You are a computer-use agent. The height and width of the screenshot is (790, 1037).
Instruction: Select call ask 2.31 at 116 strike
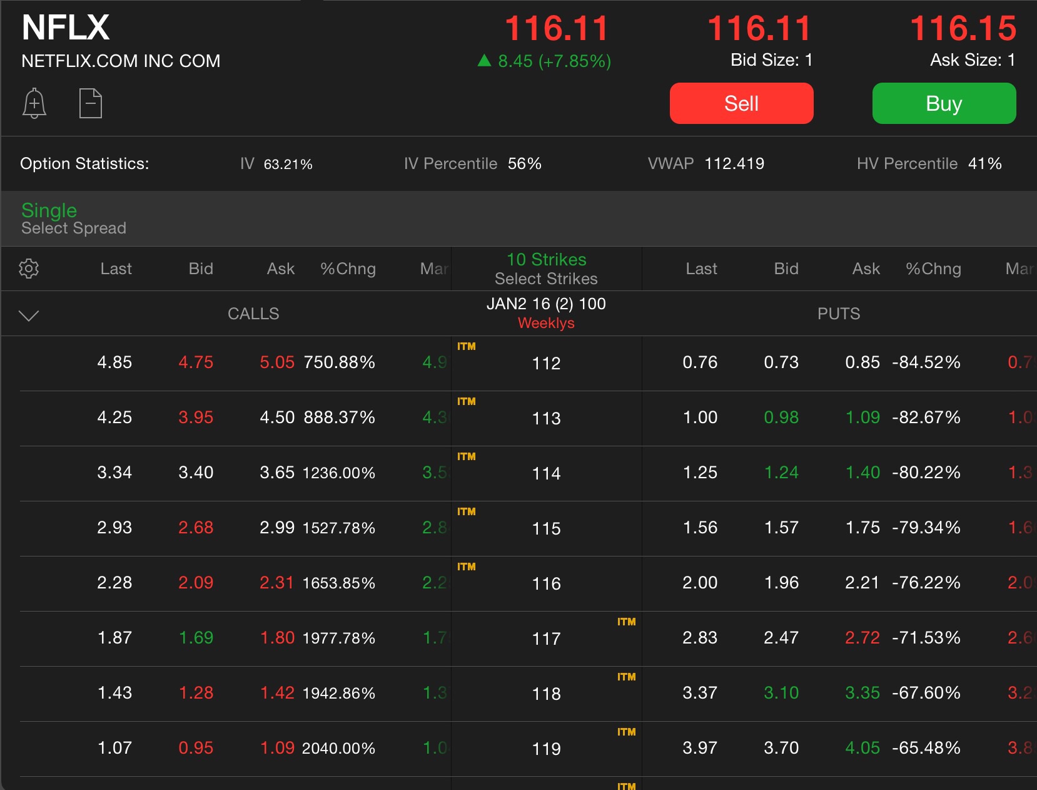(x=276, y=583)
